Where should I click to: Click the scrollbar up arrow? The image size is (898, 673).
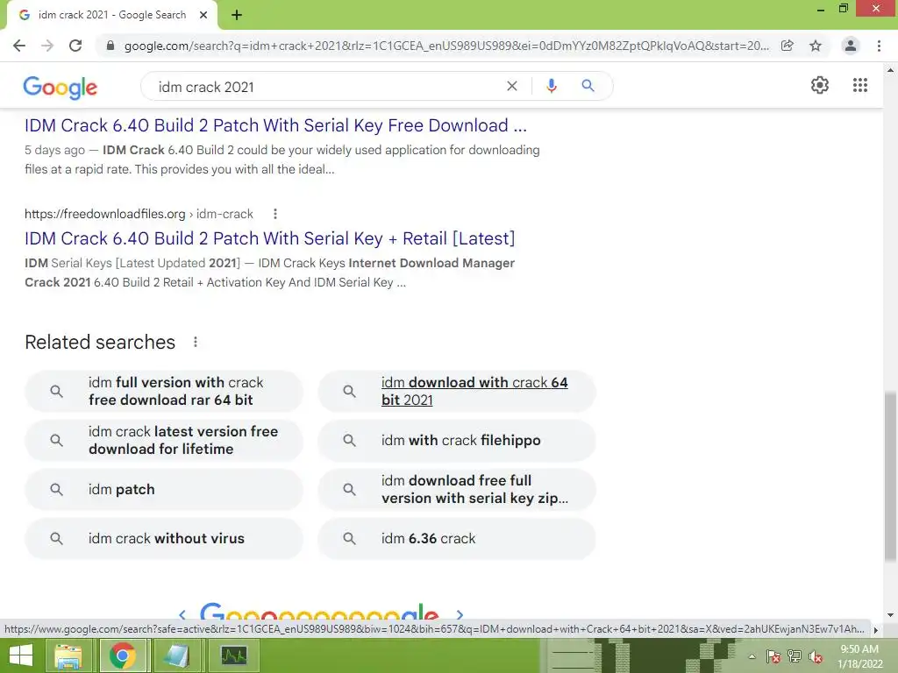click(890, 70)
